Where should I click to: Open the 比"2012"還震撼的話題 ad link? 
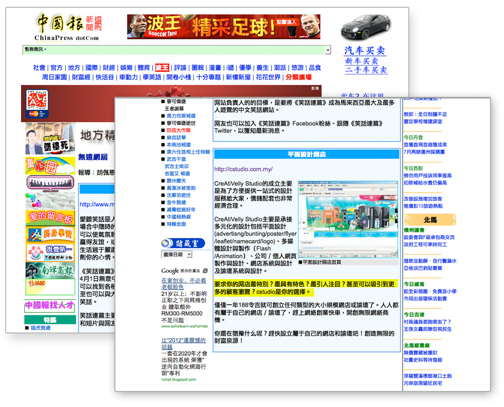(184, 344)
